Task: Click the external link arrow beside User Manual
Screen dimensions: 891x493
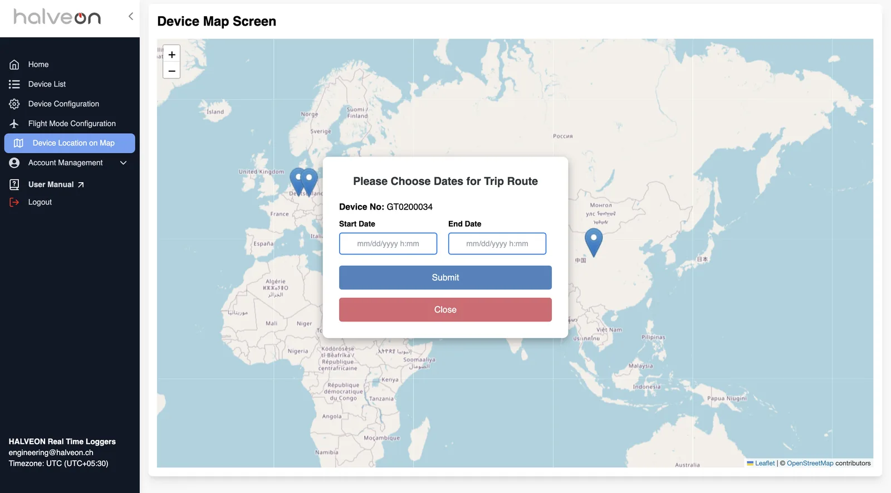Action: (x=81, y=185)
